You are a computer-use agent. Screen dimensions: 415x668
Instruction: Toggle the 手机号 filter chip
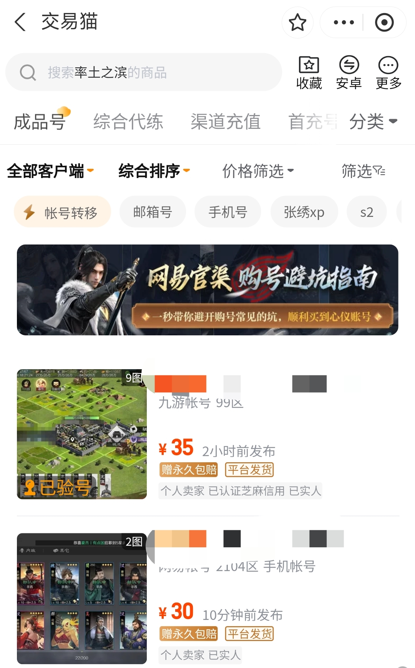pos(228,212)
